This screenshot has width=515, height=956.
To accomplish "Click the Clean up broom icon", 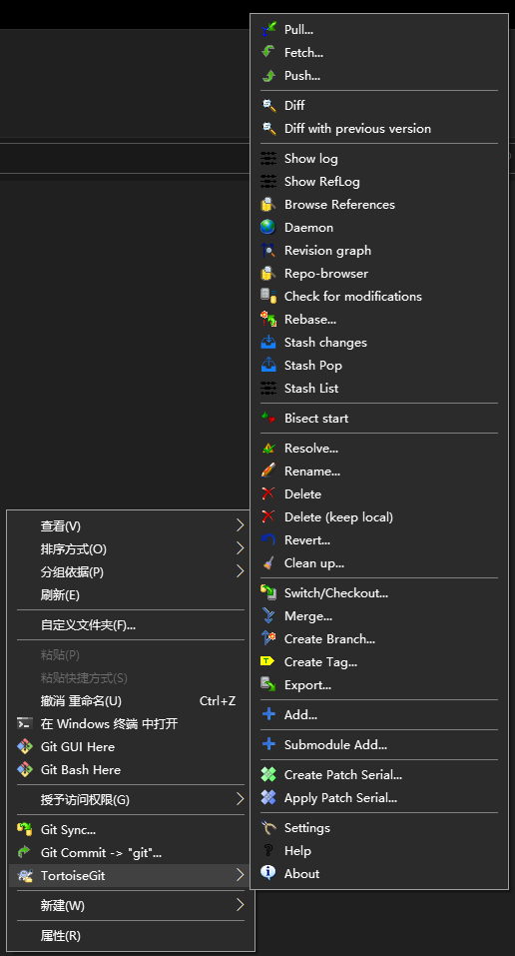I will click(268, 562).
